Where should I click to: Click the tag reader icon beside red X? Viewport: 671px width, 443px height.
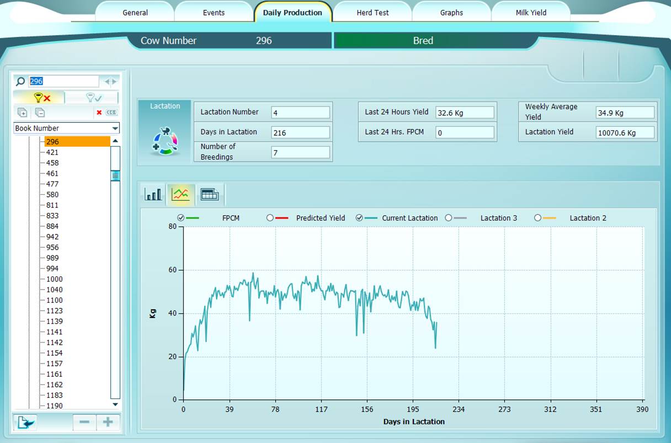tap(111, 113)
